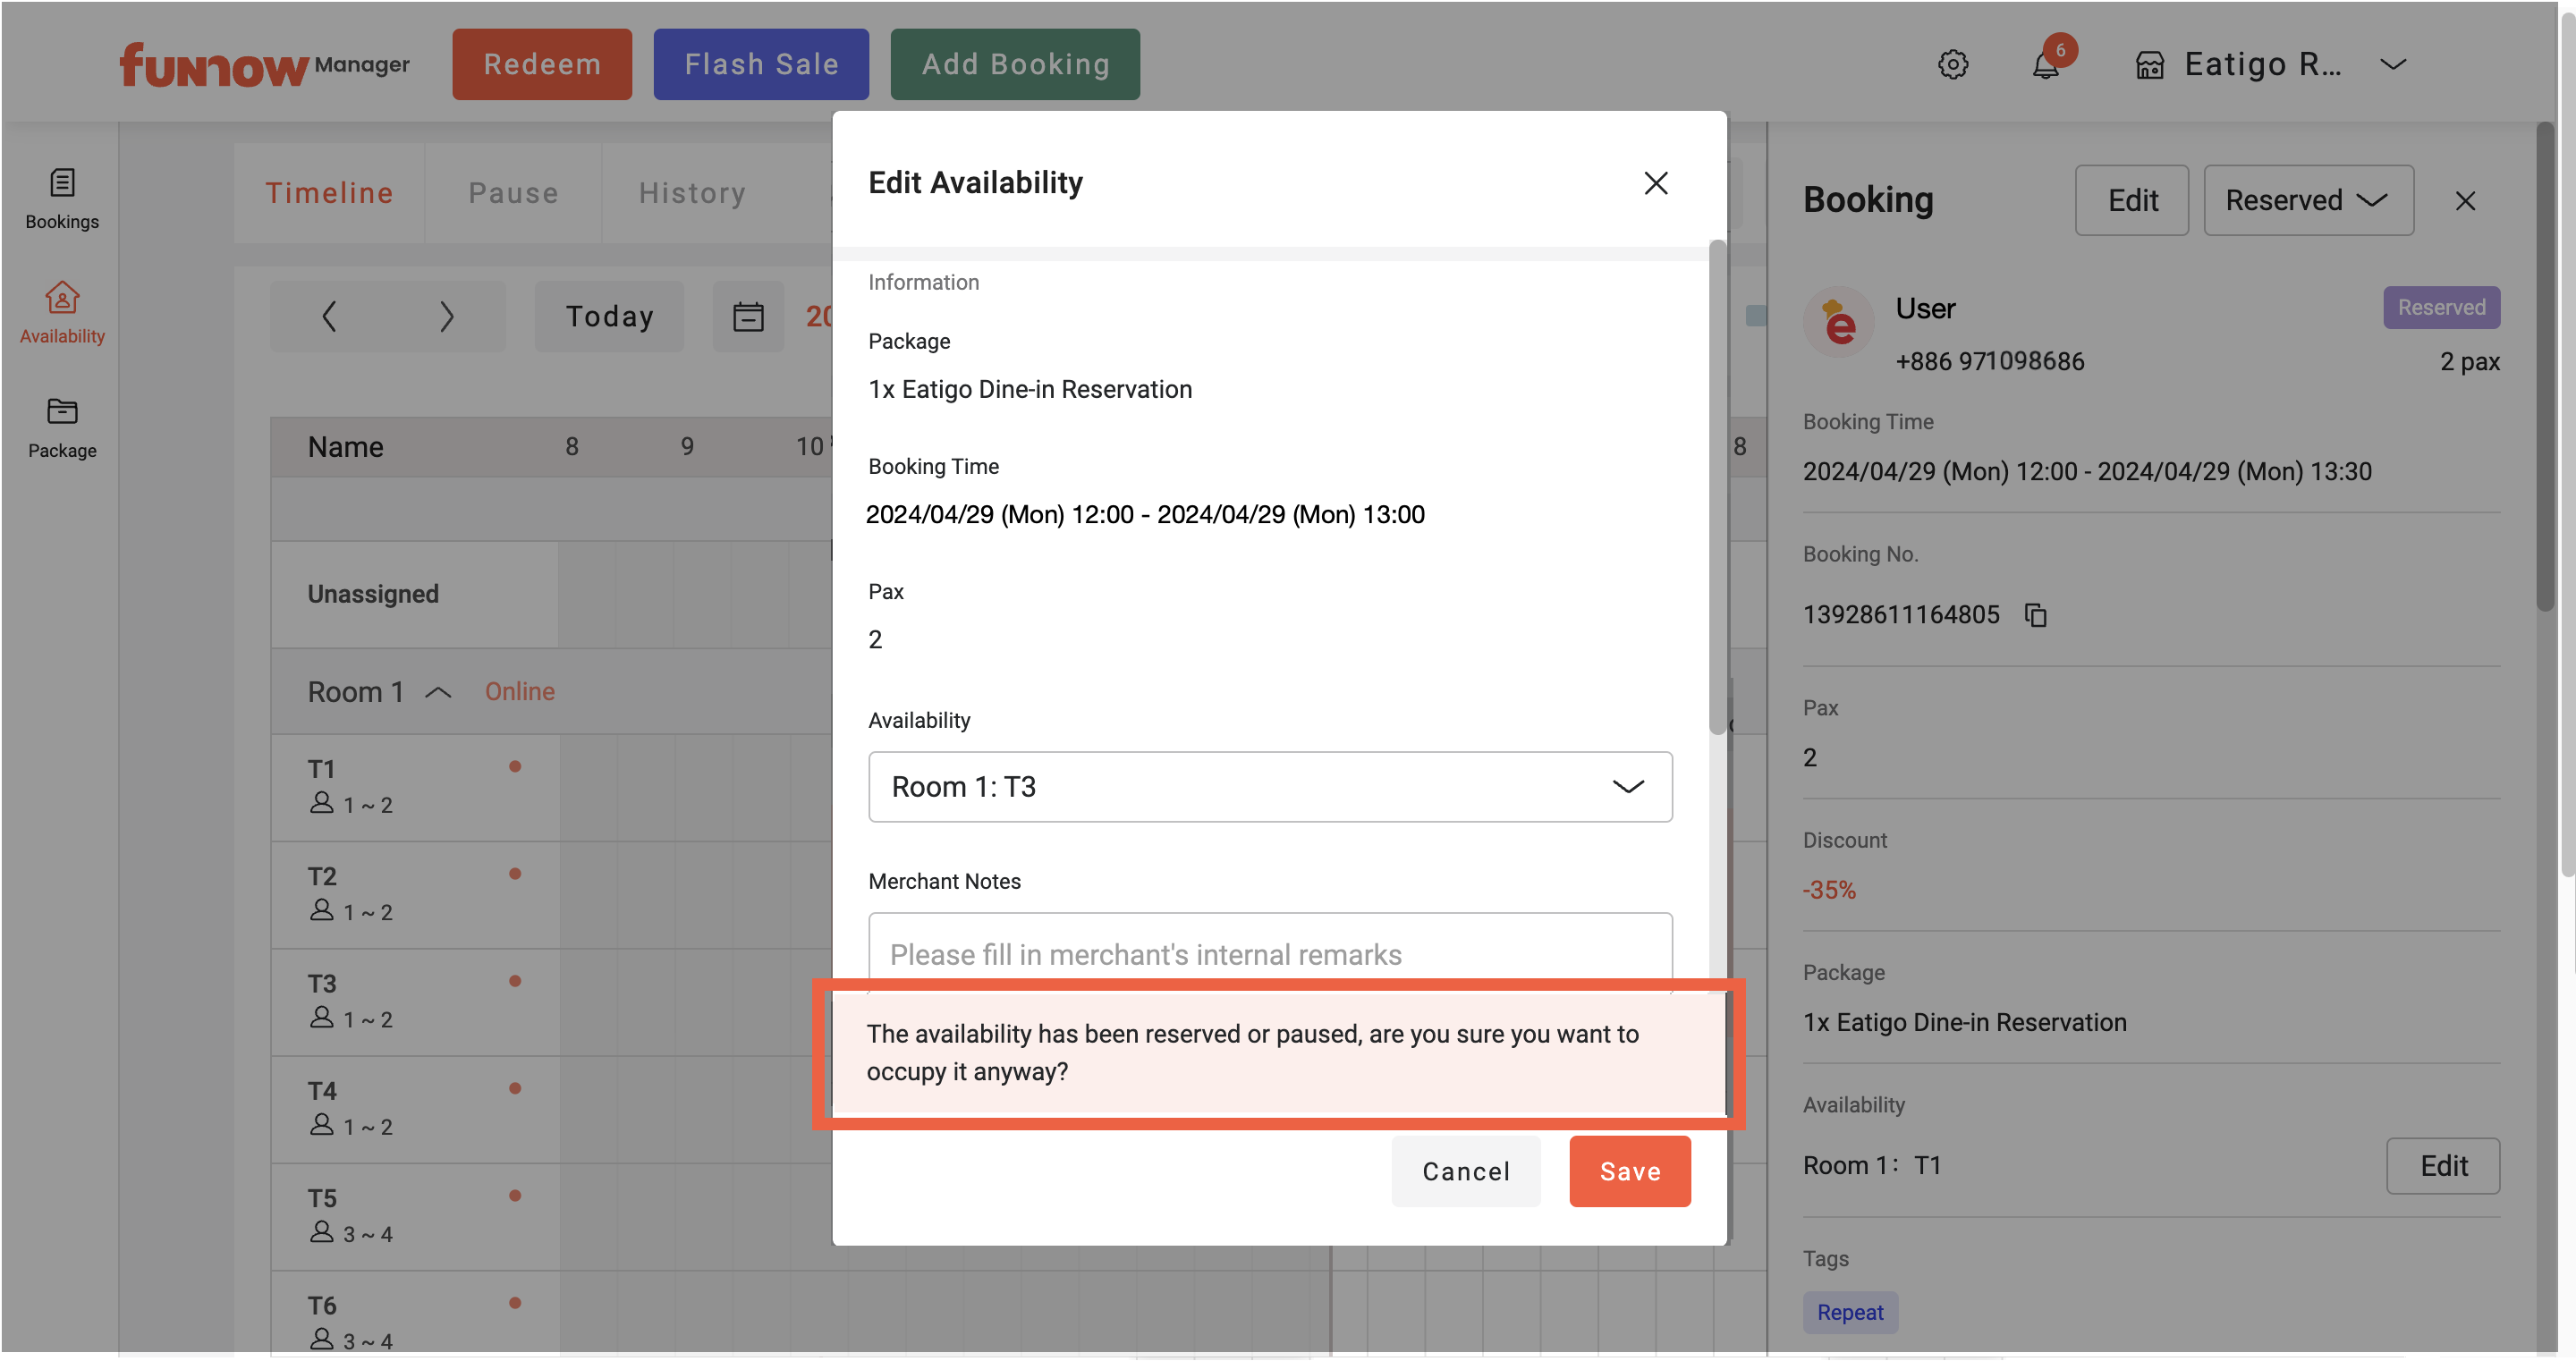
Task: Collapse the Room 1 group chevron
Action: [x=438, y=692]
